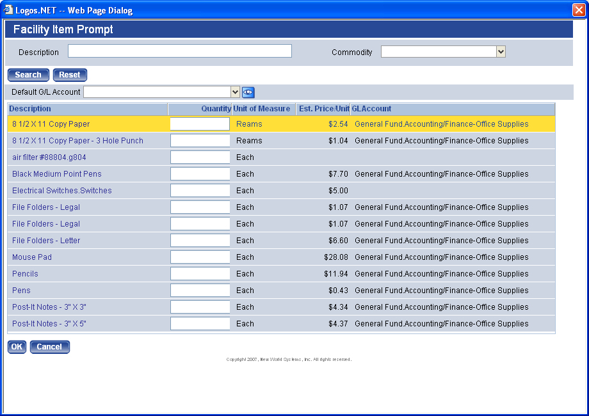Sort by Description column header

(x=30, y=109)
